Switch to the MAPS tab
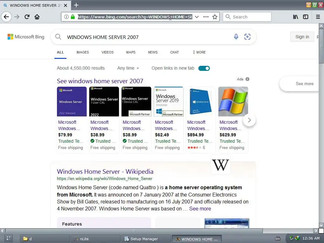 [131, 52]
